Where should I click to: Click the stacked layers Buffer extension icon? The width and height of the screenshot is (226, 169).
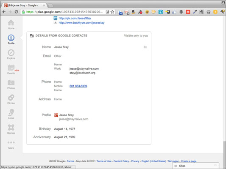(181, 12)
